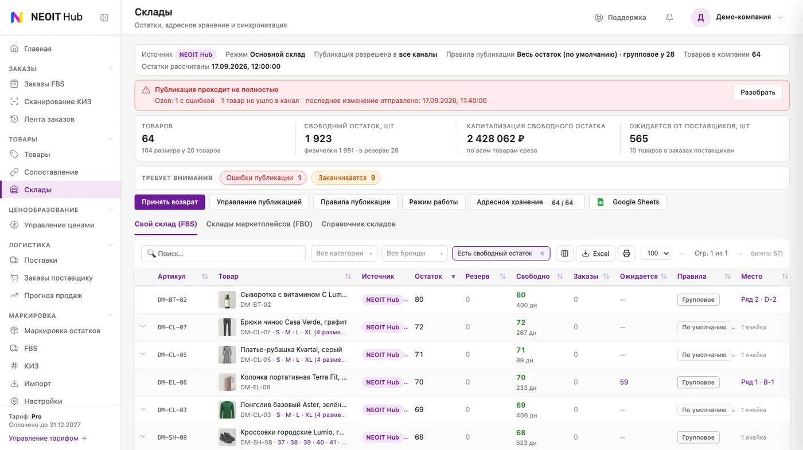803x450 pixels.
Task: Switch to Справочник складов tab
Action: [x=358, y=224]
